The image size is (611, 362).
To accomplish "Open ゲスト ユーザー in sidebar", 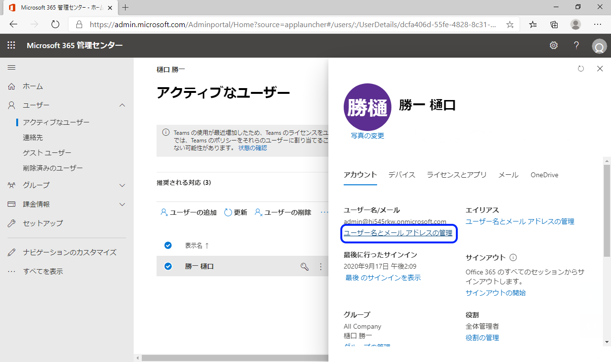I will pos(47,153).
